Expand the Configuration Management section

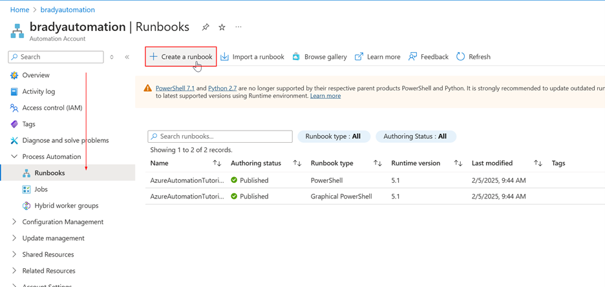point(14,222)
